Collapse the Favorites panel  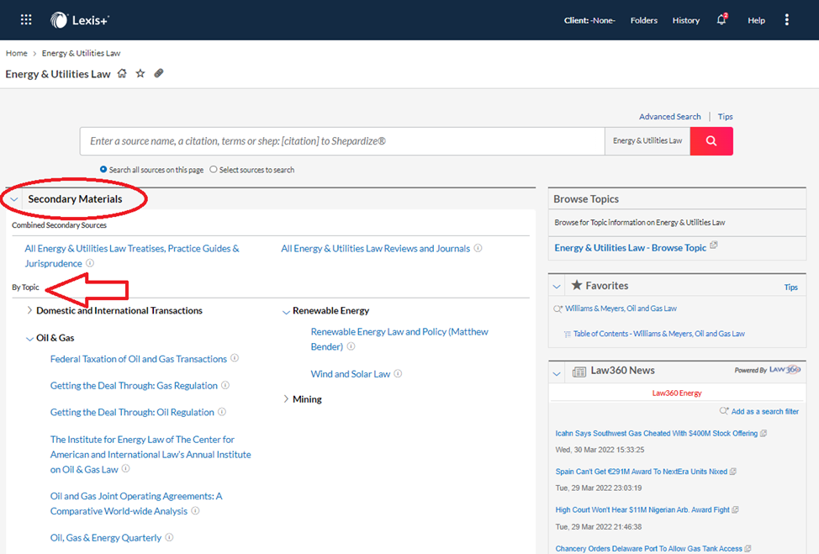click(x=557, y=287)
